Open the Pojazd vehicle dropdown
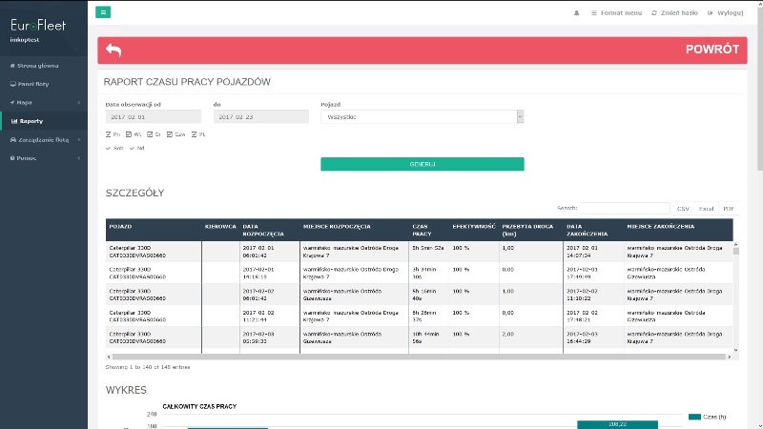 pyautogui.click(x=423, y=116)
